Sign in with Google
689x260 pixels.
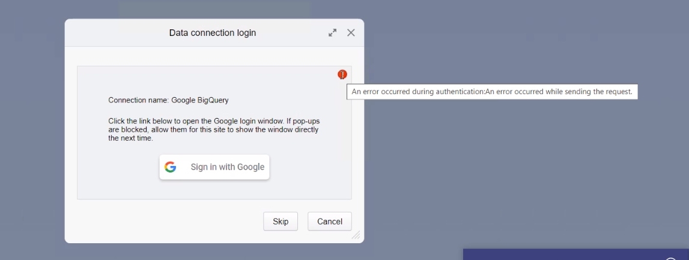[x=214, y=167]
